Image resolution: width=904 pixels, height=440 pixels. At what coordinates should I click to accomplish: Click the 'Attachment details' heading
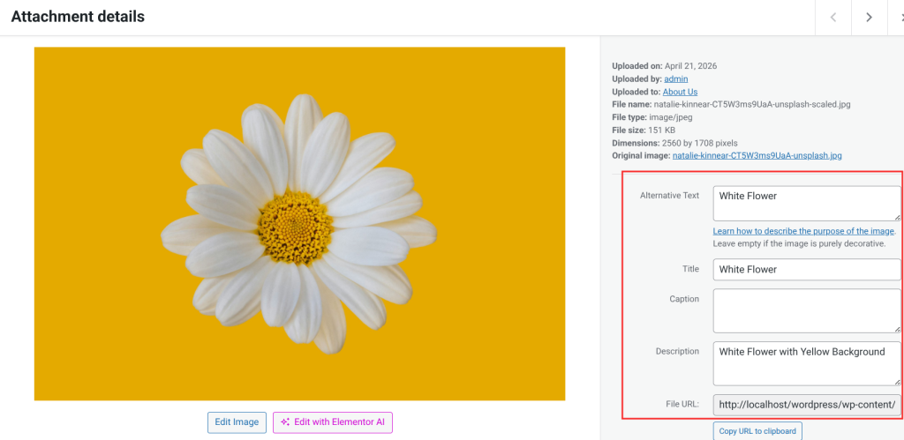click(x=78, y=17)
